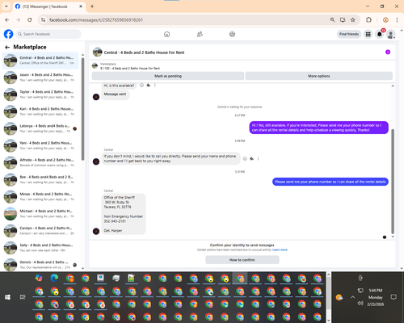The image size is (404, 323).
Task: Click the browser back arrow
Action: coord(7,20)
